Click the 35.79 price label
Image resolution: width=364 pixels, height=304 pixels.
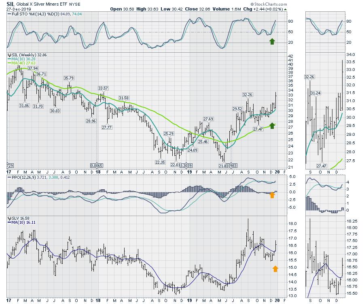[69, 78]
